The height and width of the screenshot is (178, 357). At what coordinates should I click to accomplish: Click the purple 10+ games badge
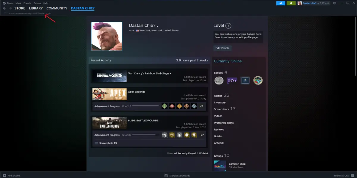[232, 80]
